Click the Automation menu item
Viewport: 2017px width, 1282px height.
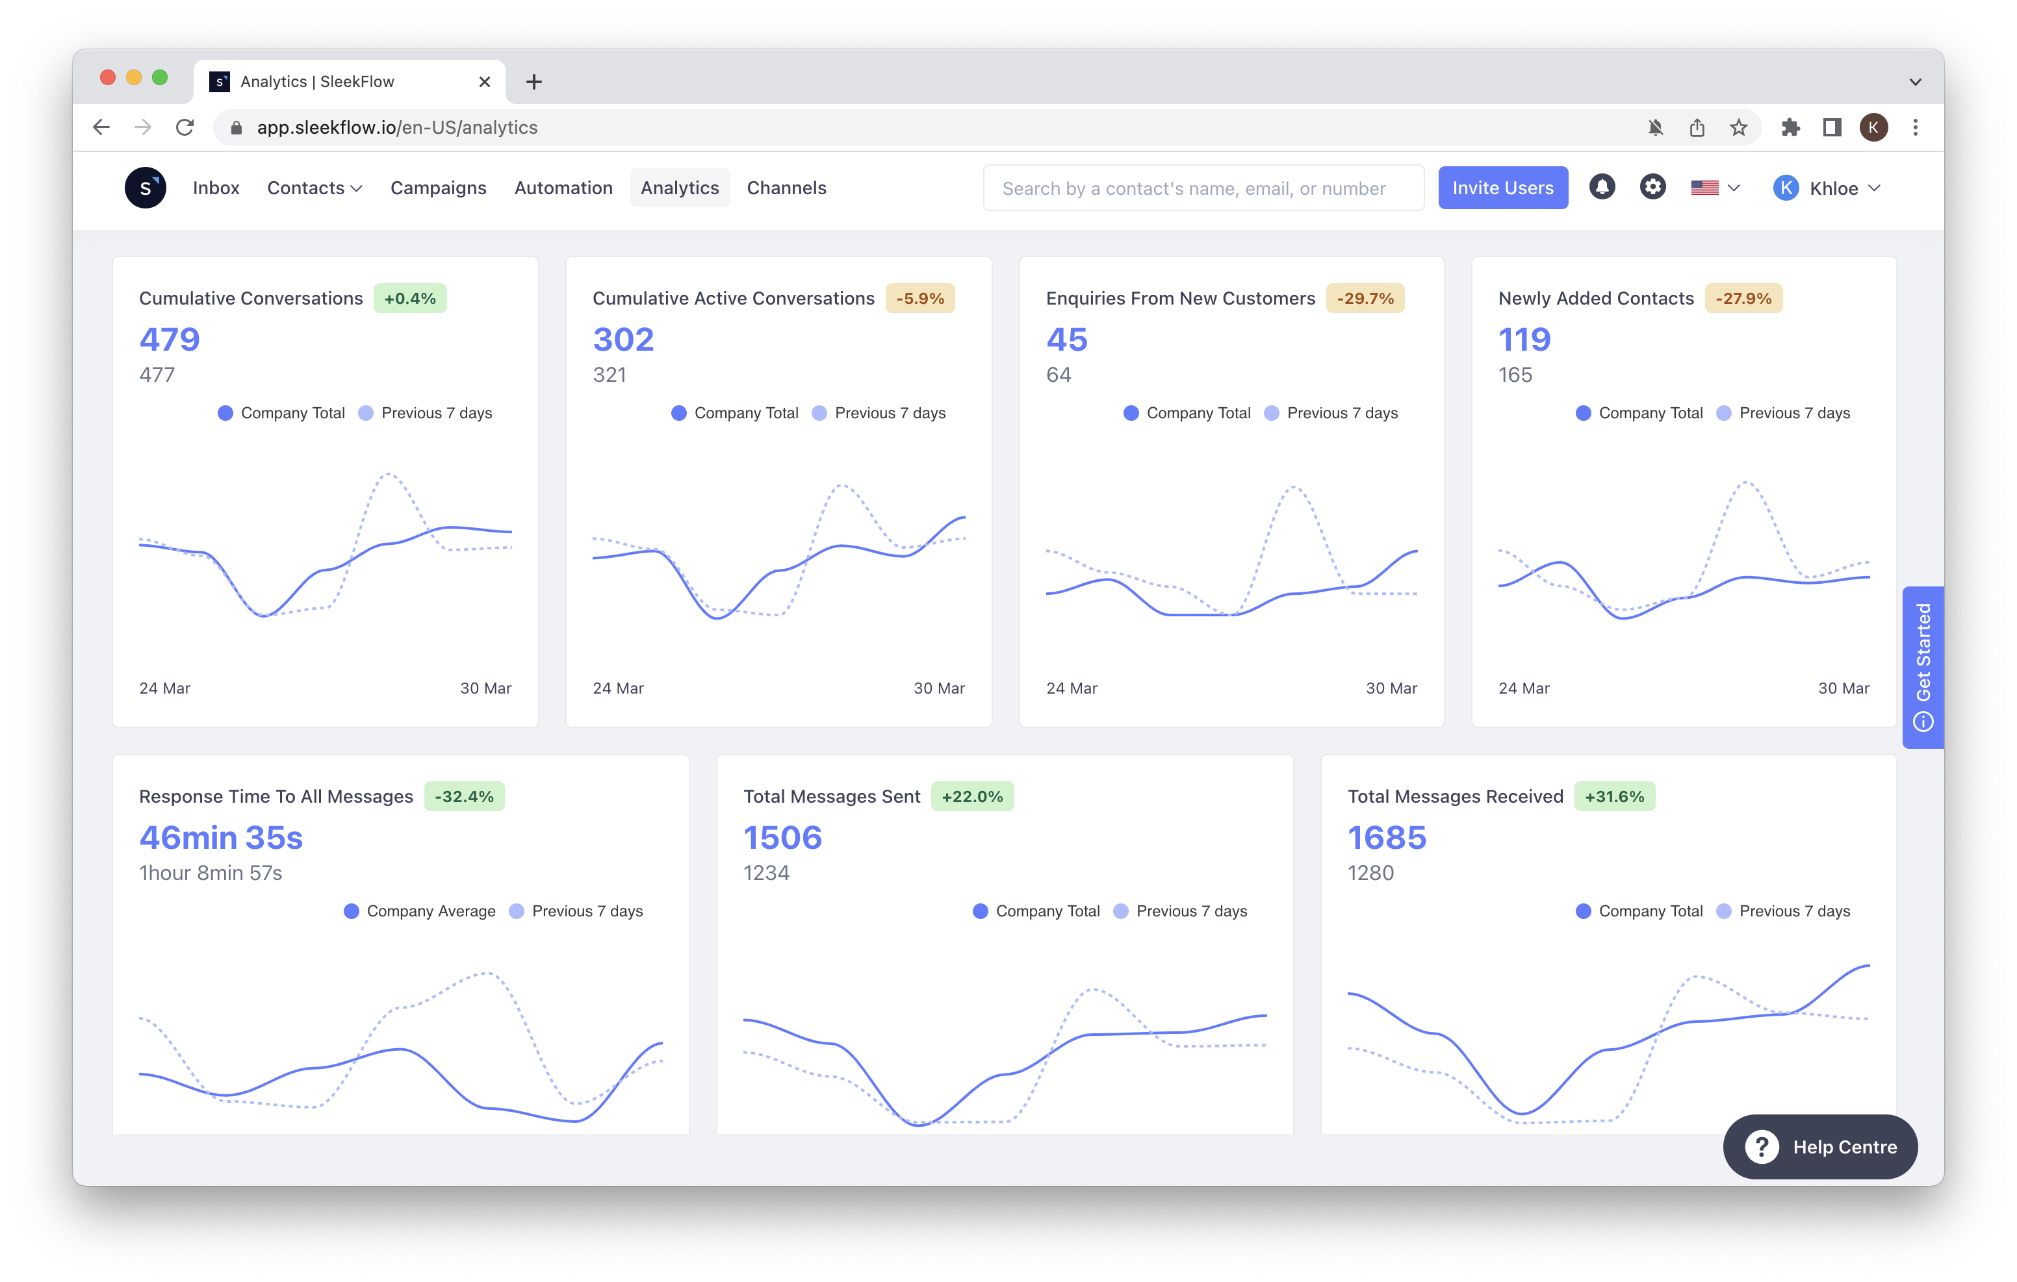[x=563, y=188]
